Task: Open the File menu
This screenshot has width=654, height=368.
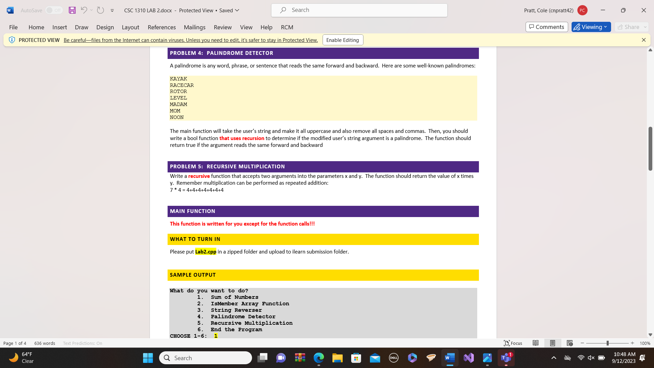Action: pyautogui.click(x=13, y=27)
